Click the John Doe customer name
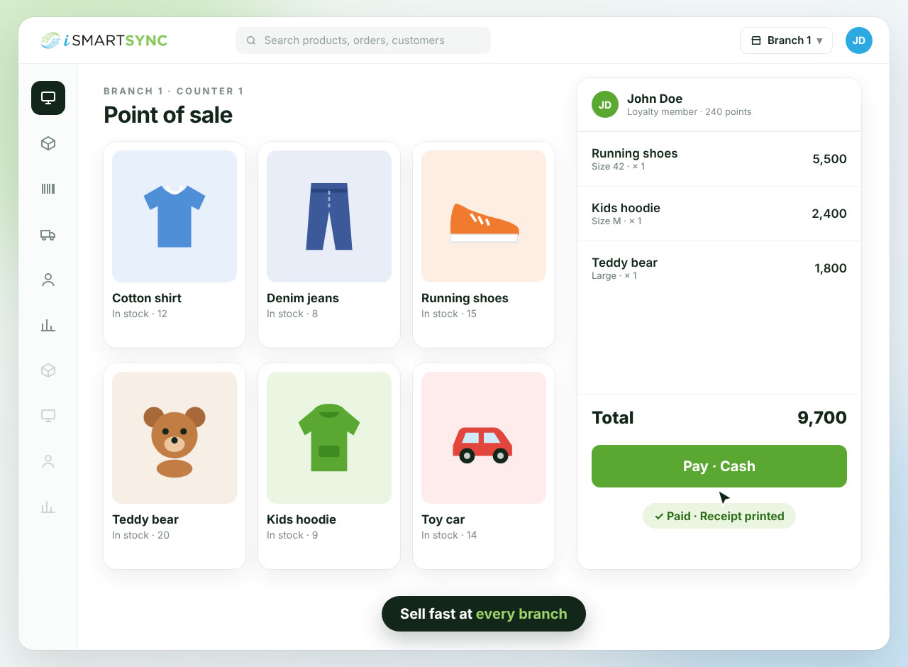Viewport: 908px width, 667px height. click(x=655, y=99)
